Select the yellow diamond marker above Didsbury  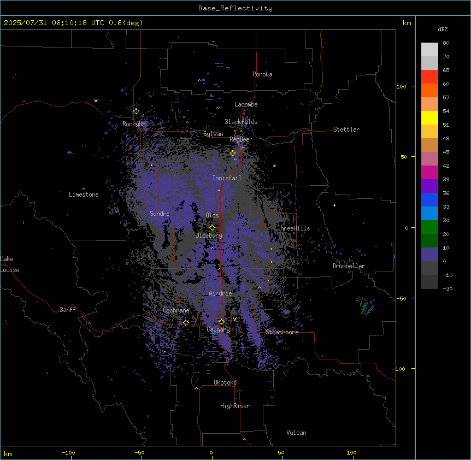pos(212,228)
